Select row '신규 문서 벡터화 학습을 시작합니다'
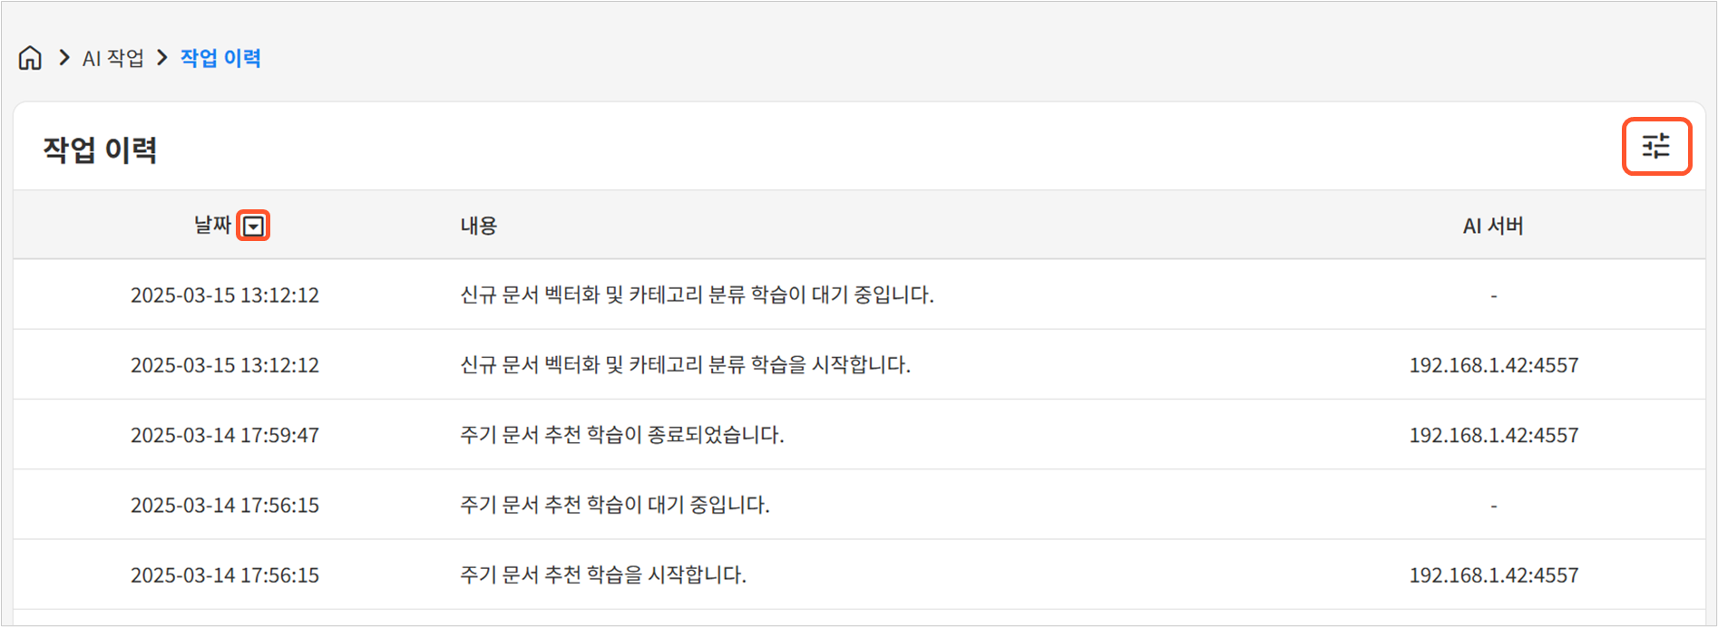Image resolution: width=1718 pixels, height=627 pixels. coord(685,364)
